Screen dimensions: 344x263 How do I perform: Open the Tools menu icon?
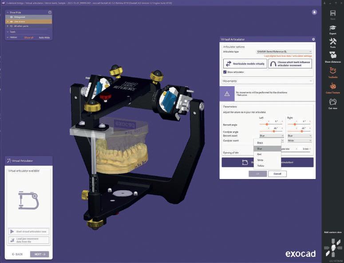(332, 41)
